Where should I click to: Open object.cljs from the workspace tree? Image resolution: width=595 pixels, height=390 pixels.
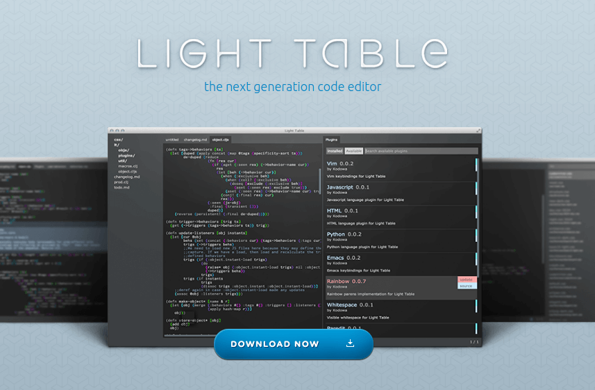pos(128,172)
